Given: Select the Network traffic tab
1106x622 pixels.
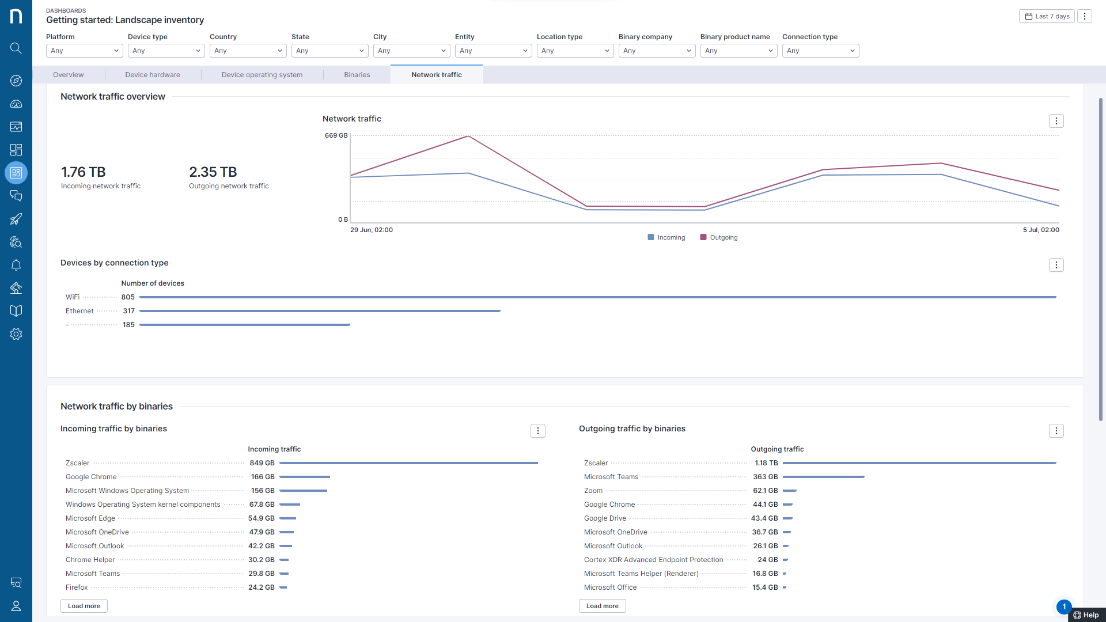Looking at the screenshot, I should [437, 75].
